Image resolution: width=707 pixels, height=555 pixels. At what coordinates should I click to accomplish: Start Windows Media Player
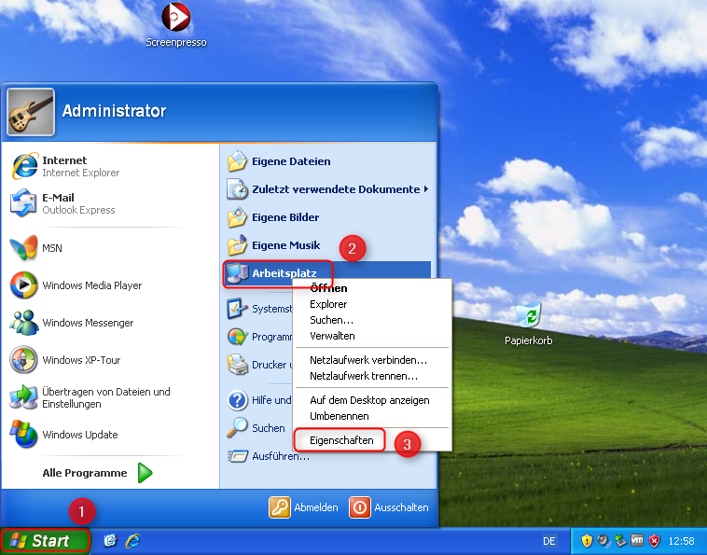[91, 285]
